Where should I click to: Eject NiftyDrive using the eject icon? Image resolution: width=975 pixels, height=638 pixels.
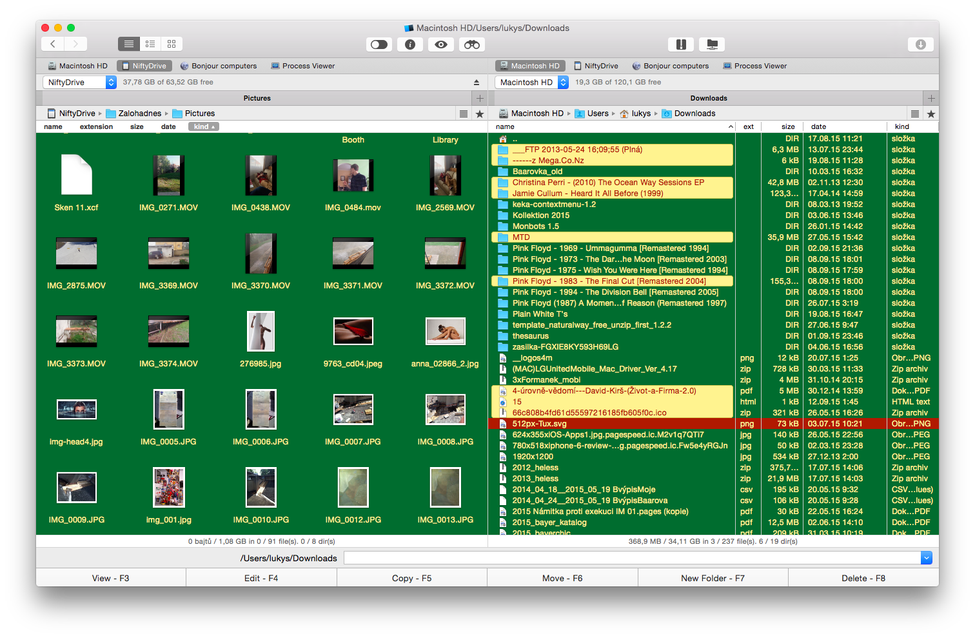point(477,83)
